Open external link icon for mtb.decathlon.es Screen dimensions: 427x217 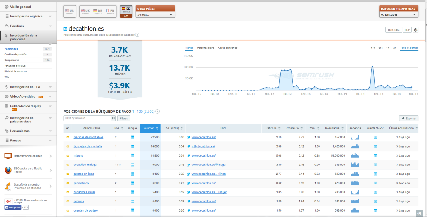188,146
